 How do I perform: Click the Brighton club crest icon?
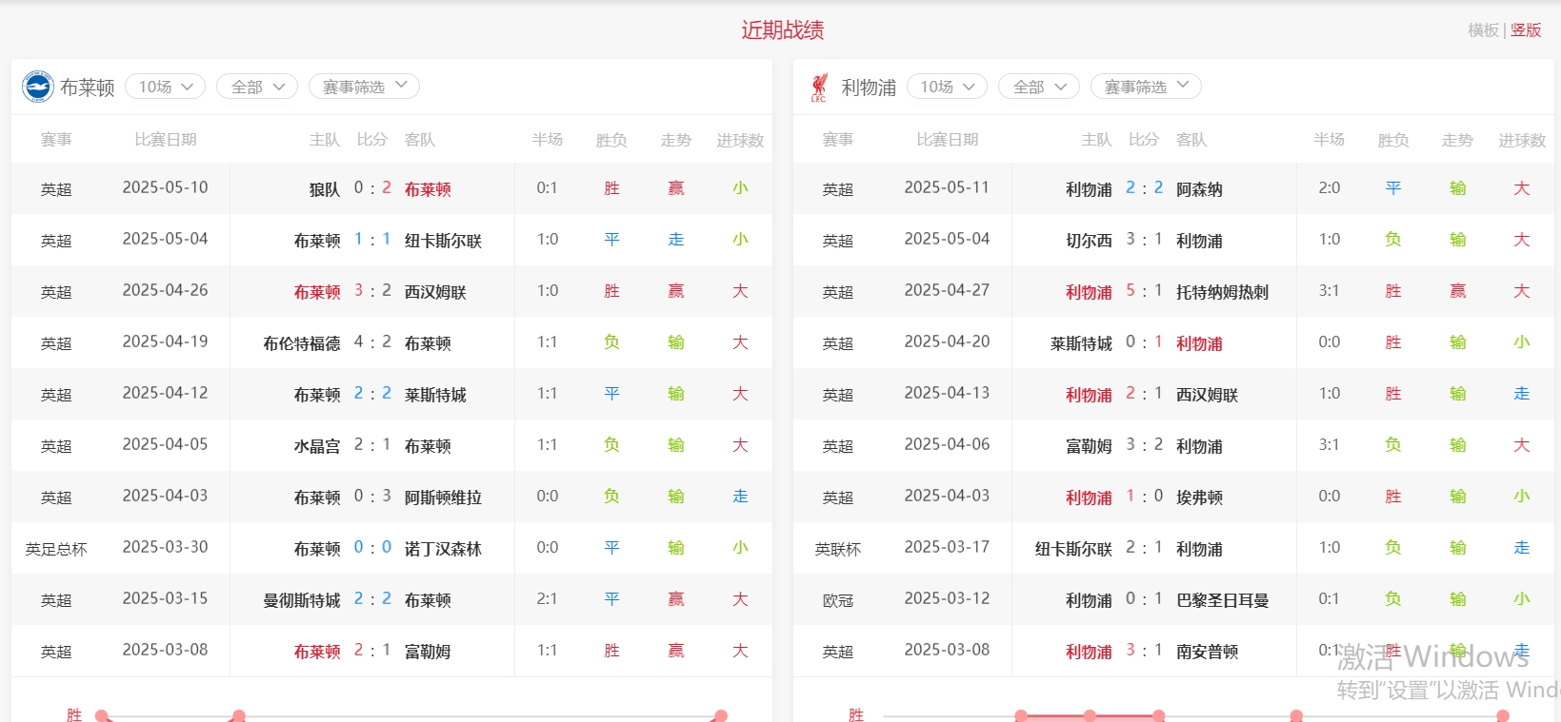pos(38,87)
